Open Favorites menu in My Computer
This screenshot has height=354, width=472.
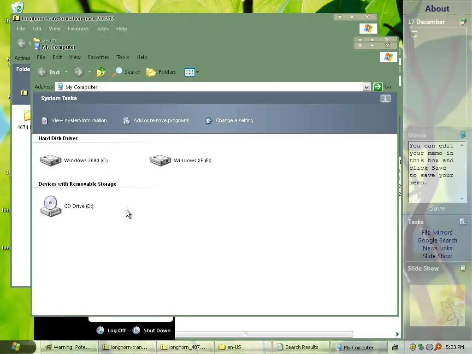[99, 57]
